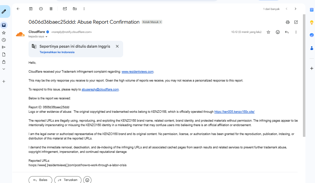Open snoozed messages clock icon
315x183 pixels.
pyautogui.click(x=4, y=40)
